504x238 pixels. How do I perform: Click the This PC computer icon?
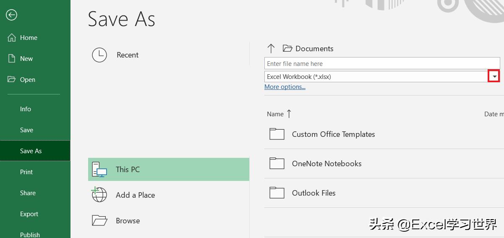pyautogui.click(x=99, y=170)
